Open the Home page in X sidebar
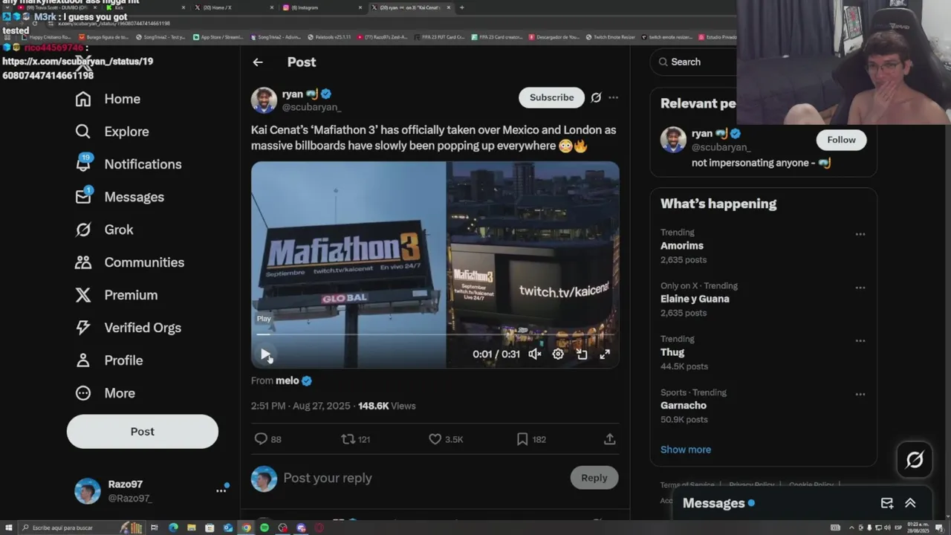The width and height of the screenshot is (951, 535). point(108,99)
